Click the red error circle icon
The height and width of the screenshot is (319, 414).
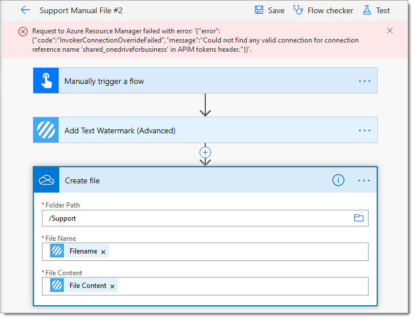(23, 32)
